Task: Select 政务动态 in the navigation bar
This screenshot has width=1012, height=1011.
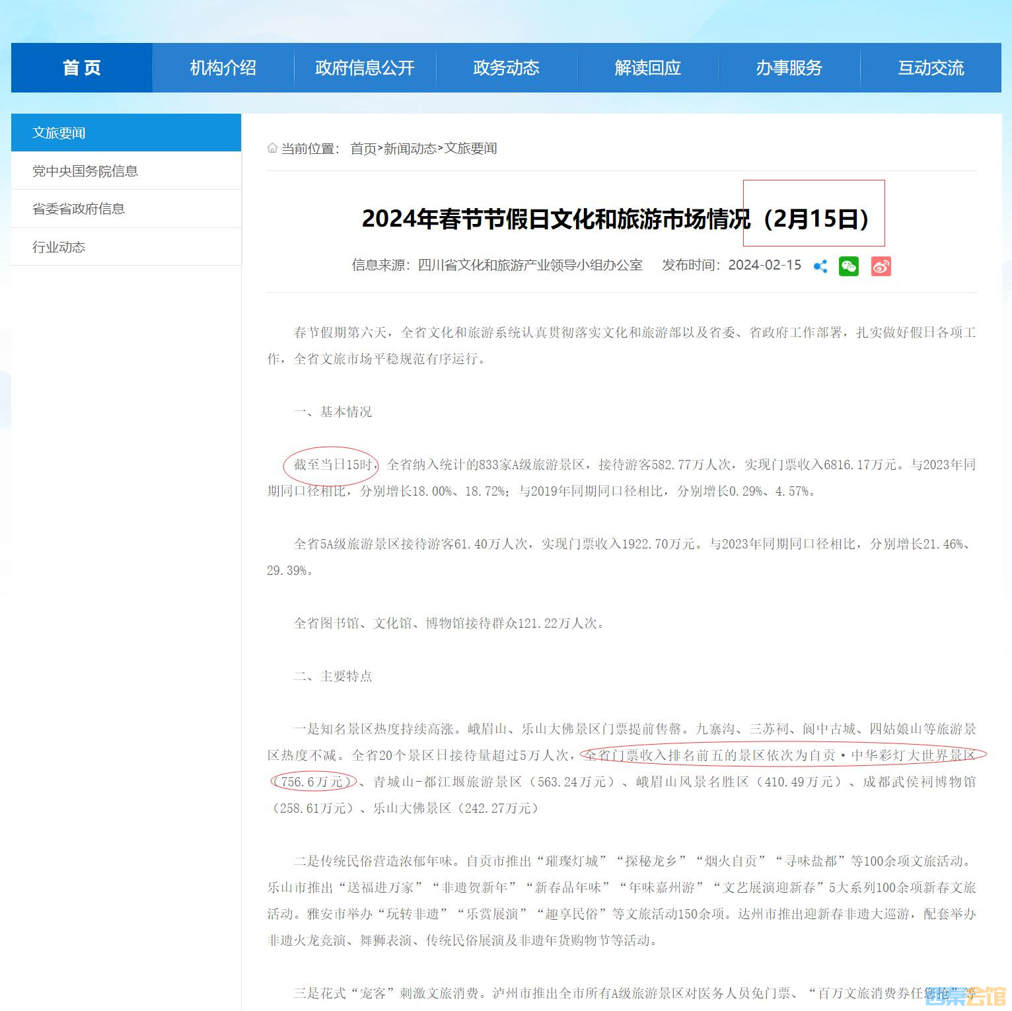Action: 506,68
